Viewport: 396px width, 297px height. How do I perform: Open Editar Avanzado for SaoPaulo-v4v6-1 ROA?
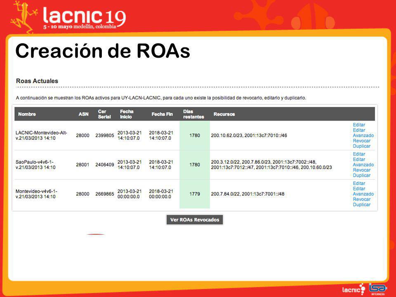(363, 162)
